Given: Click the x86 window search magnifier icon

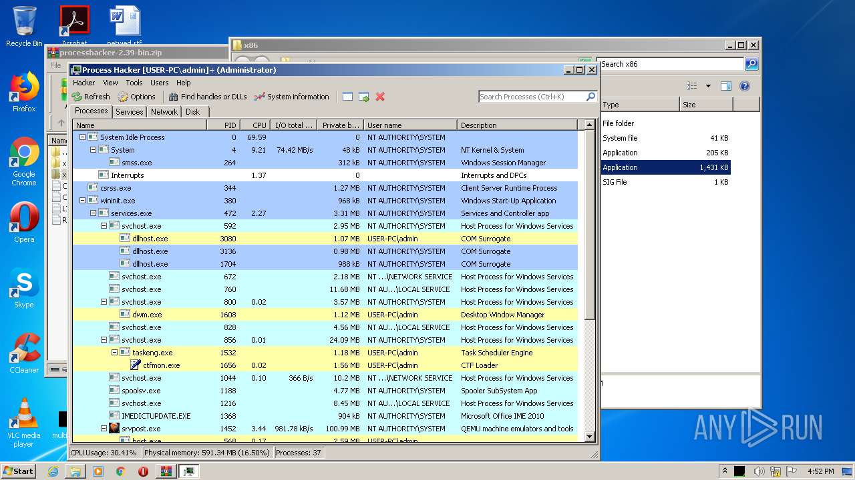Looking at the screenshot, I should point(751,64).
